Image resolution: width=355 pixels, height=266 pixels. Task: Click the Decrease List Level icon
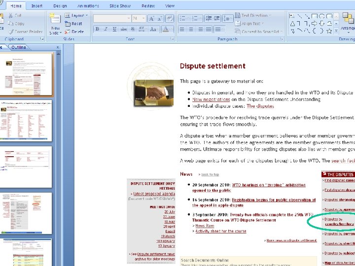click(208, 18)
